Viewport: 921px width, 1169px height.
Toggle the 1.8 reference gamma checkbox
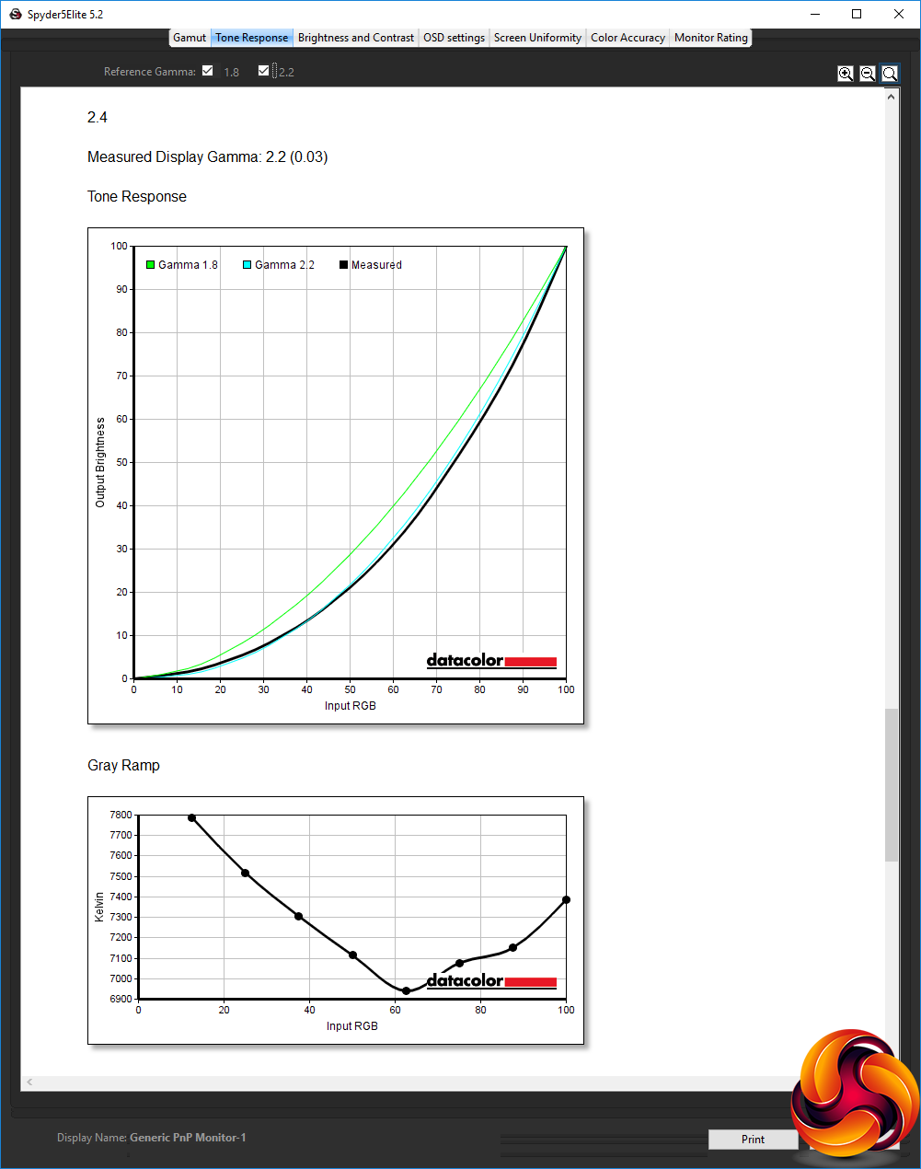click(x=208, y=71)
